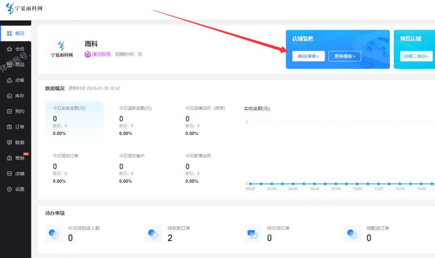Select the 今日新增会员 stat card

[x=207, y=168]
